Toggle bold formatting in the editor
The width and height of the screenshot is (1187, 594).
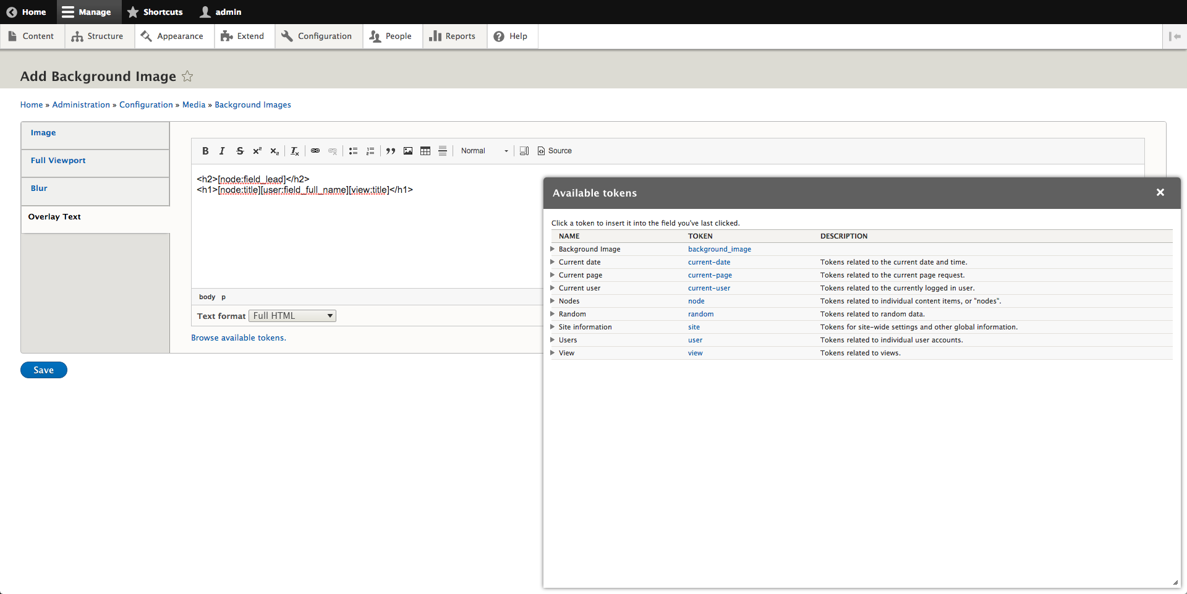click(205, 151)
